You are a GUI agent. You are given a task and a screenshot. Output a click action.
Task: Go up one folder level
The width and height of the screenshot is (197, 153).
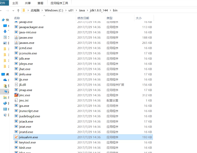pyautogui.click(x=18, y=11)
